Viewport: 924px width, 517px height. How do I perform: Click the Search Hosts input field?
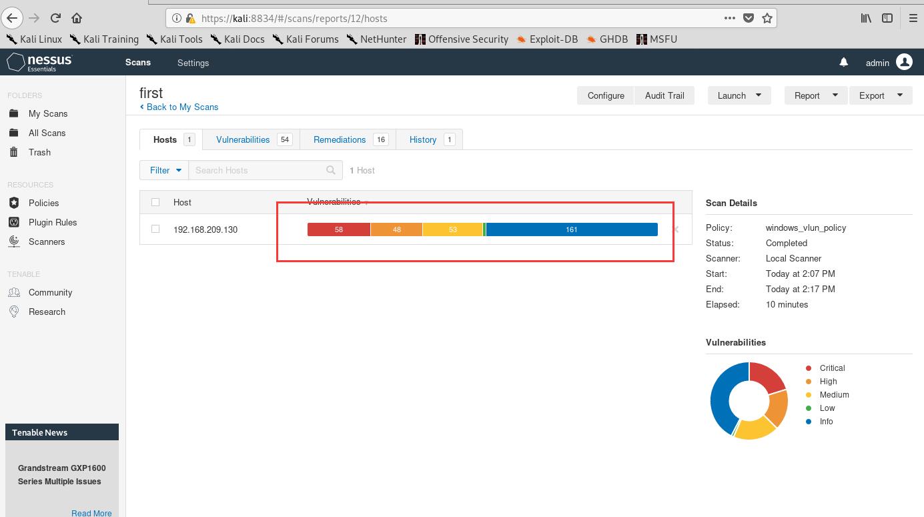pos(266,170)
